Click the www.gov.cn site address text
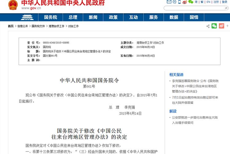Image resolution: width=230 pixels, height=154 pixels. [31, 8]
